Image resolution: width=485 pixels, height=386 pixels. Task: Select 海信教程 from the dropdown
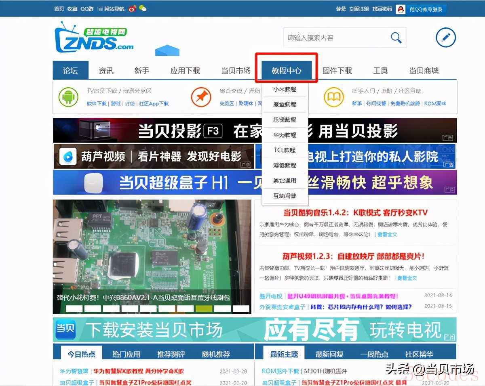285,165
